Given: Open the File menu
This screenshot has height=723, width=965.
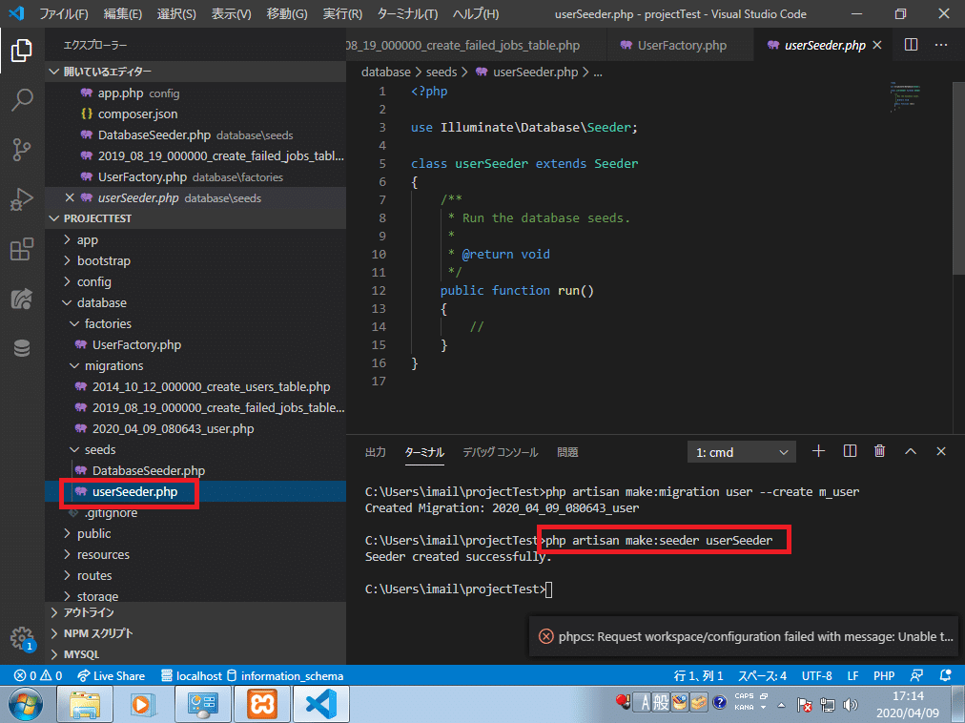Looking at the screenshot, I should [x=63, y=13].
